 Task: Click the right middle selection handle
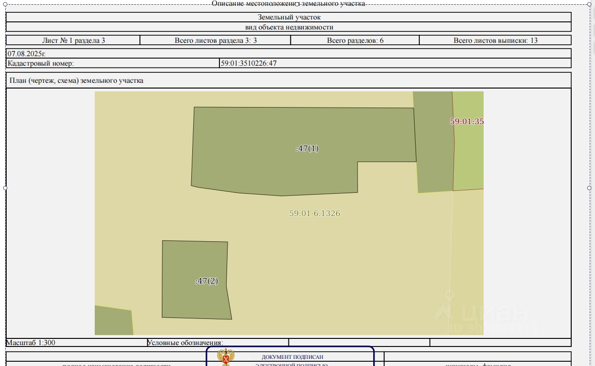[589, 188]
